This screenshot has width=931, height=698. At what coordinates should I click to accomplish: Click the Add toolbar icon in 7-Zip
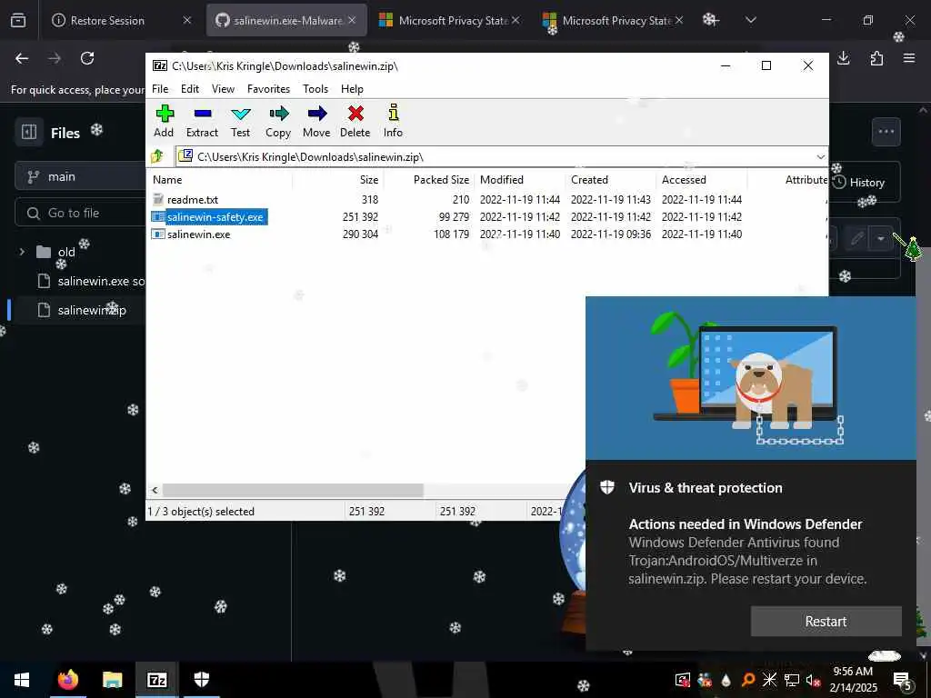164,121
